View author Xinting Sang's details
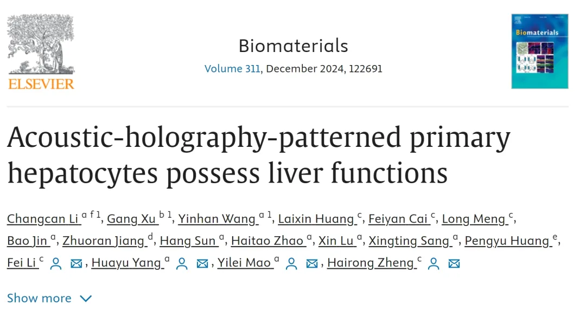 [409, 241]
